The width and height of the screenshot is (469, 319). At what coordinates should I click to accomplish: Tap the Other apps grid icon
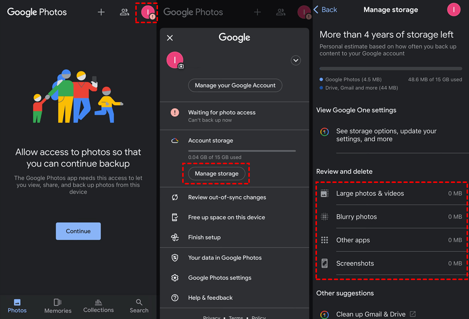tap(324, 240)
